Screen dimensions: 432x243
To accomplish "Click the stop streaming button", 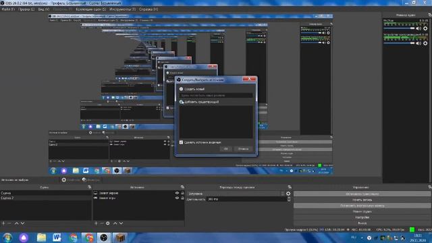I will pos(362,194).
